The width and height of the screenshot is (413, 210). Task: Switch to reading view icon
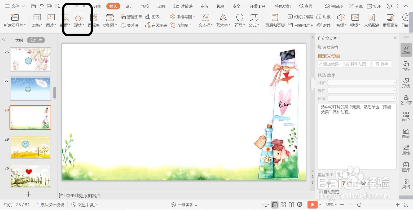pyautogui.click(x=291, y=205)
